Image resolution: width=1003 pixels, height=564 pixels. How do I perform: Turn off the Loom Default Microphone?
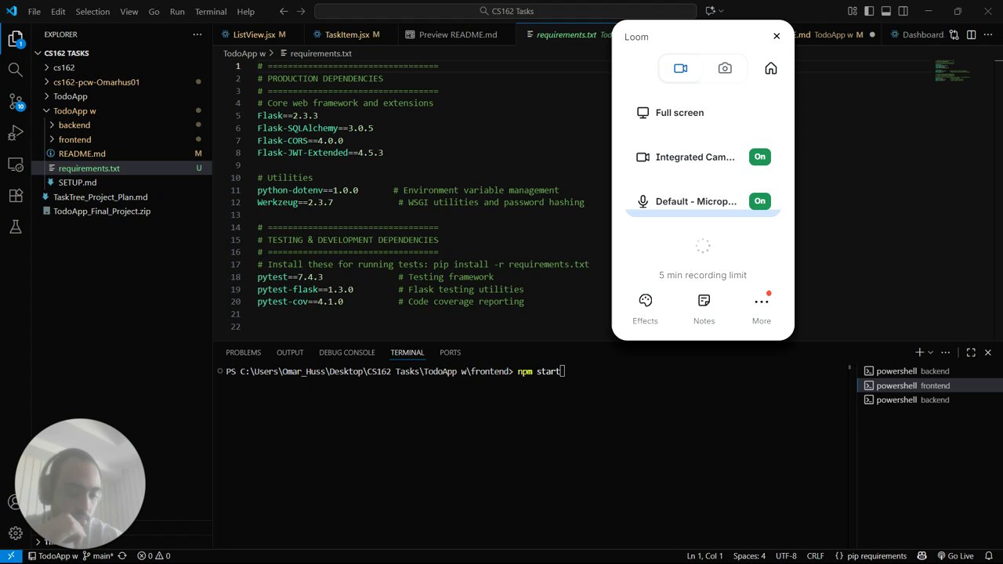[x=759, y=201]
